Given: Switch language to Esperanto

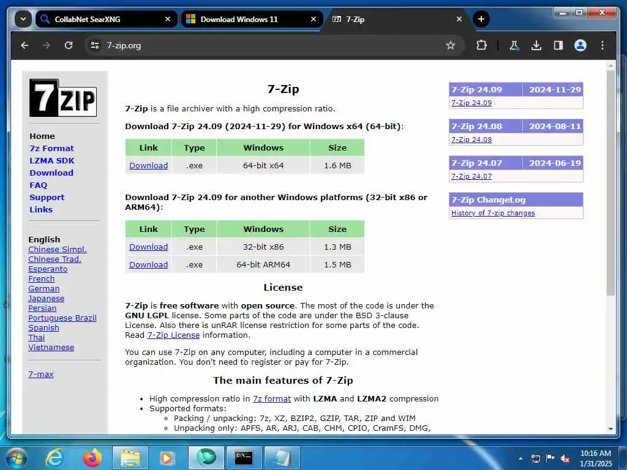Looking at the screenshot, I should click(48, 269).
